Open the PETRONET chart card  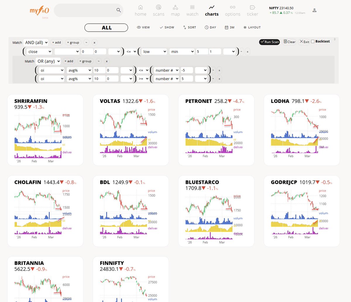pyautogui.click(x=216, y=130)
